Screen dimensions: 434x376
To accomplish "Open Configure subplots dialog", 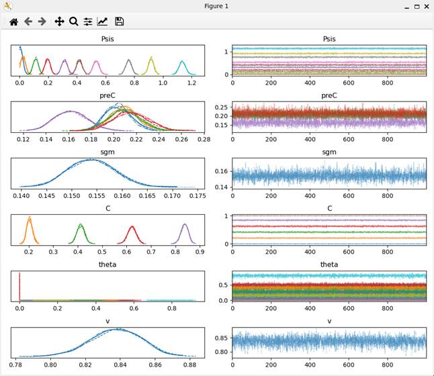I will (x=88, y=21).
